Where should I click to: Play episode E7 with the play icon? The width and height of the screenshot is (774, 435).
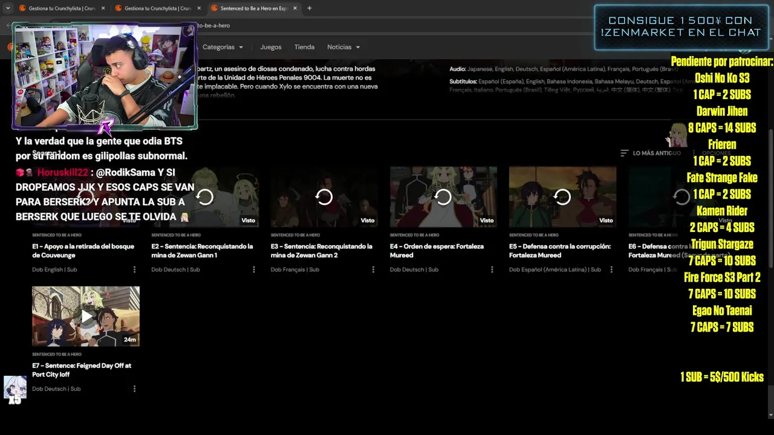click(86, 317)
